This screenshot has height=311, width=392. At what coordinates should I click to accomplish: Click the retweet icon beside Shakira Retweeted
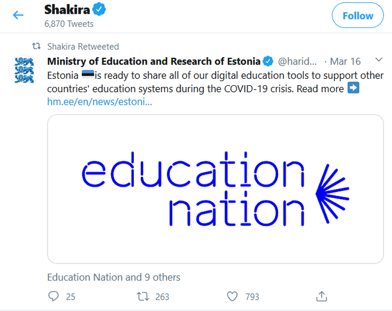[x=36, y=46]
